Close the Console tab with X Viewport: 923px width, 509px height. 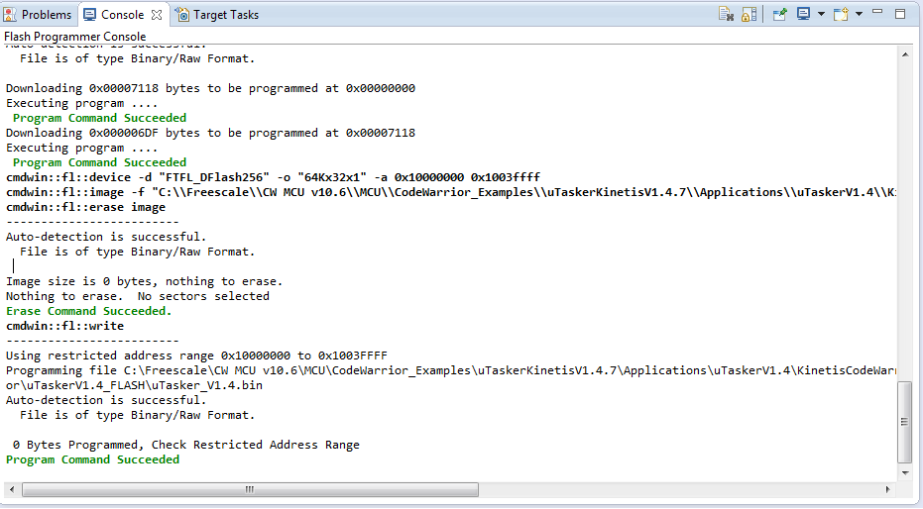coord(157,15)
